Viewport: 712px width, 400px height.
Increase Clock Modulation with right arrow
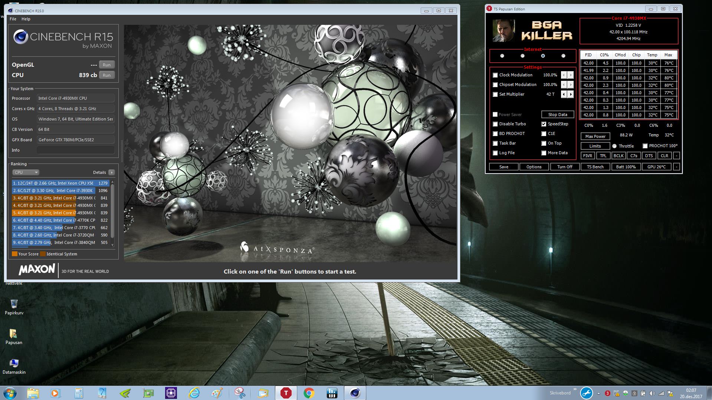(x=571, y=75)
